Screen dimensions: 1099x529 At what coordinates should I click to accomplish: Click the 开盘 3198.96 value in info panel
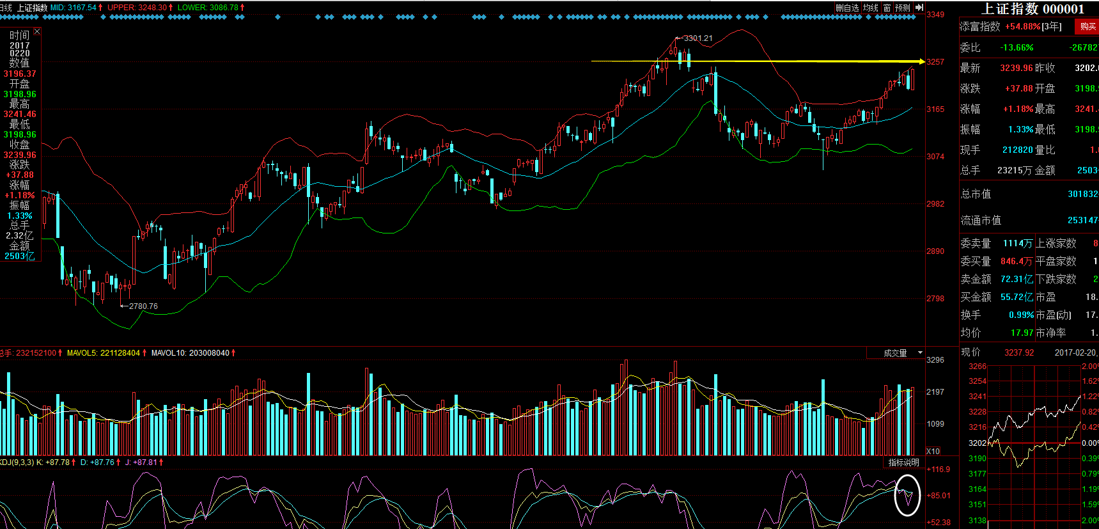[20, 94]
